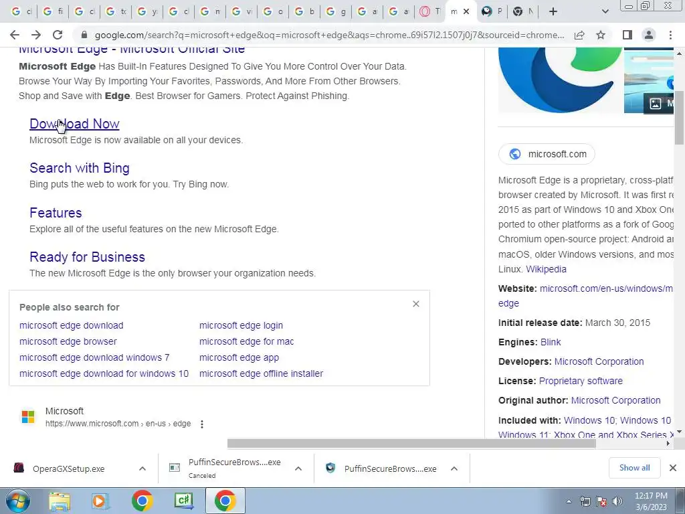Screen dimensions: 685x514
Task: Open the Search with Bing link
Action: tap(80, 168)
